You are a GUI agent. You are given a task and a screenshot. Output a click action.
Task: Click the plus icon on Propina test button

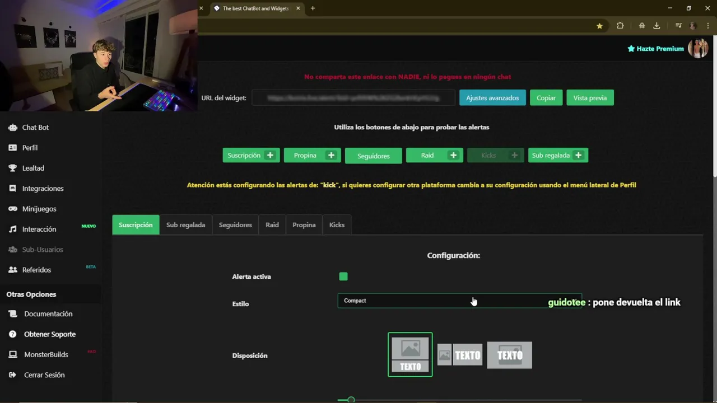click(331, 155)
